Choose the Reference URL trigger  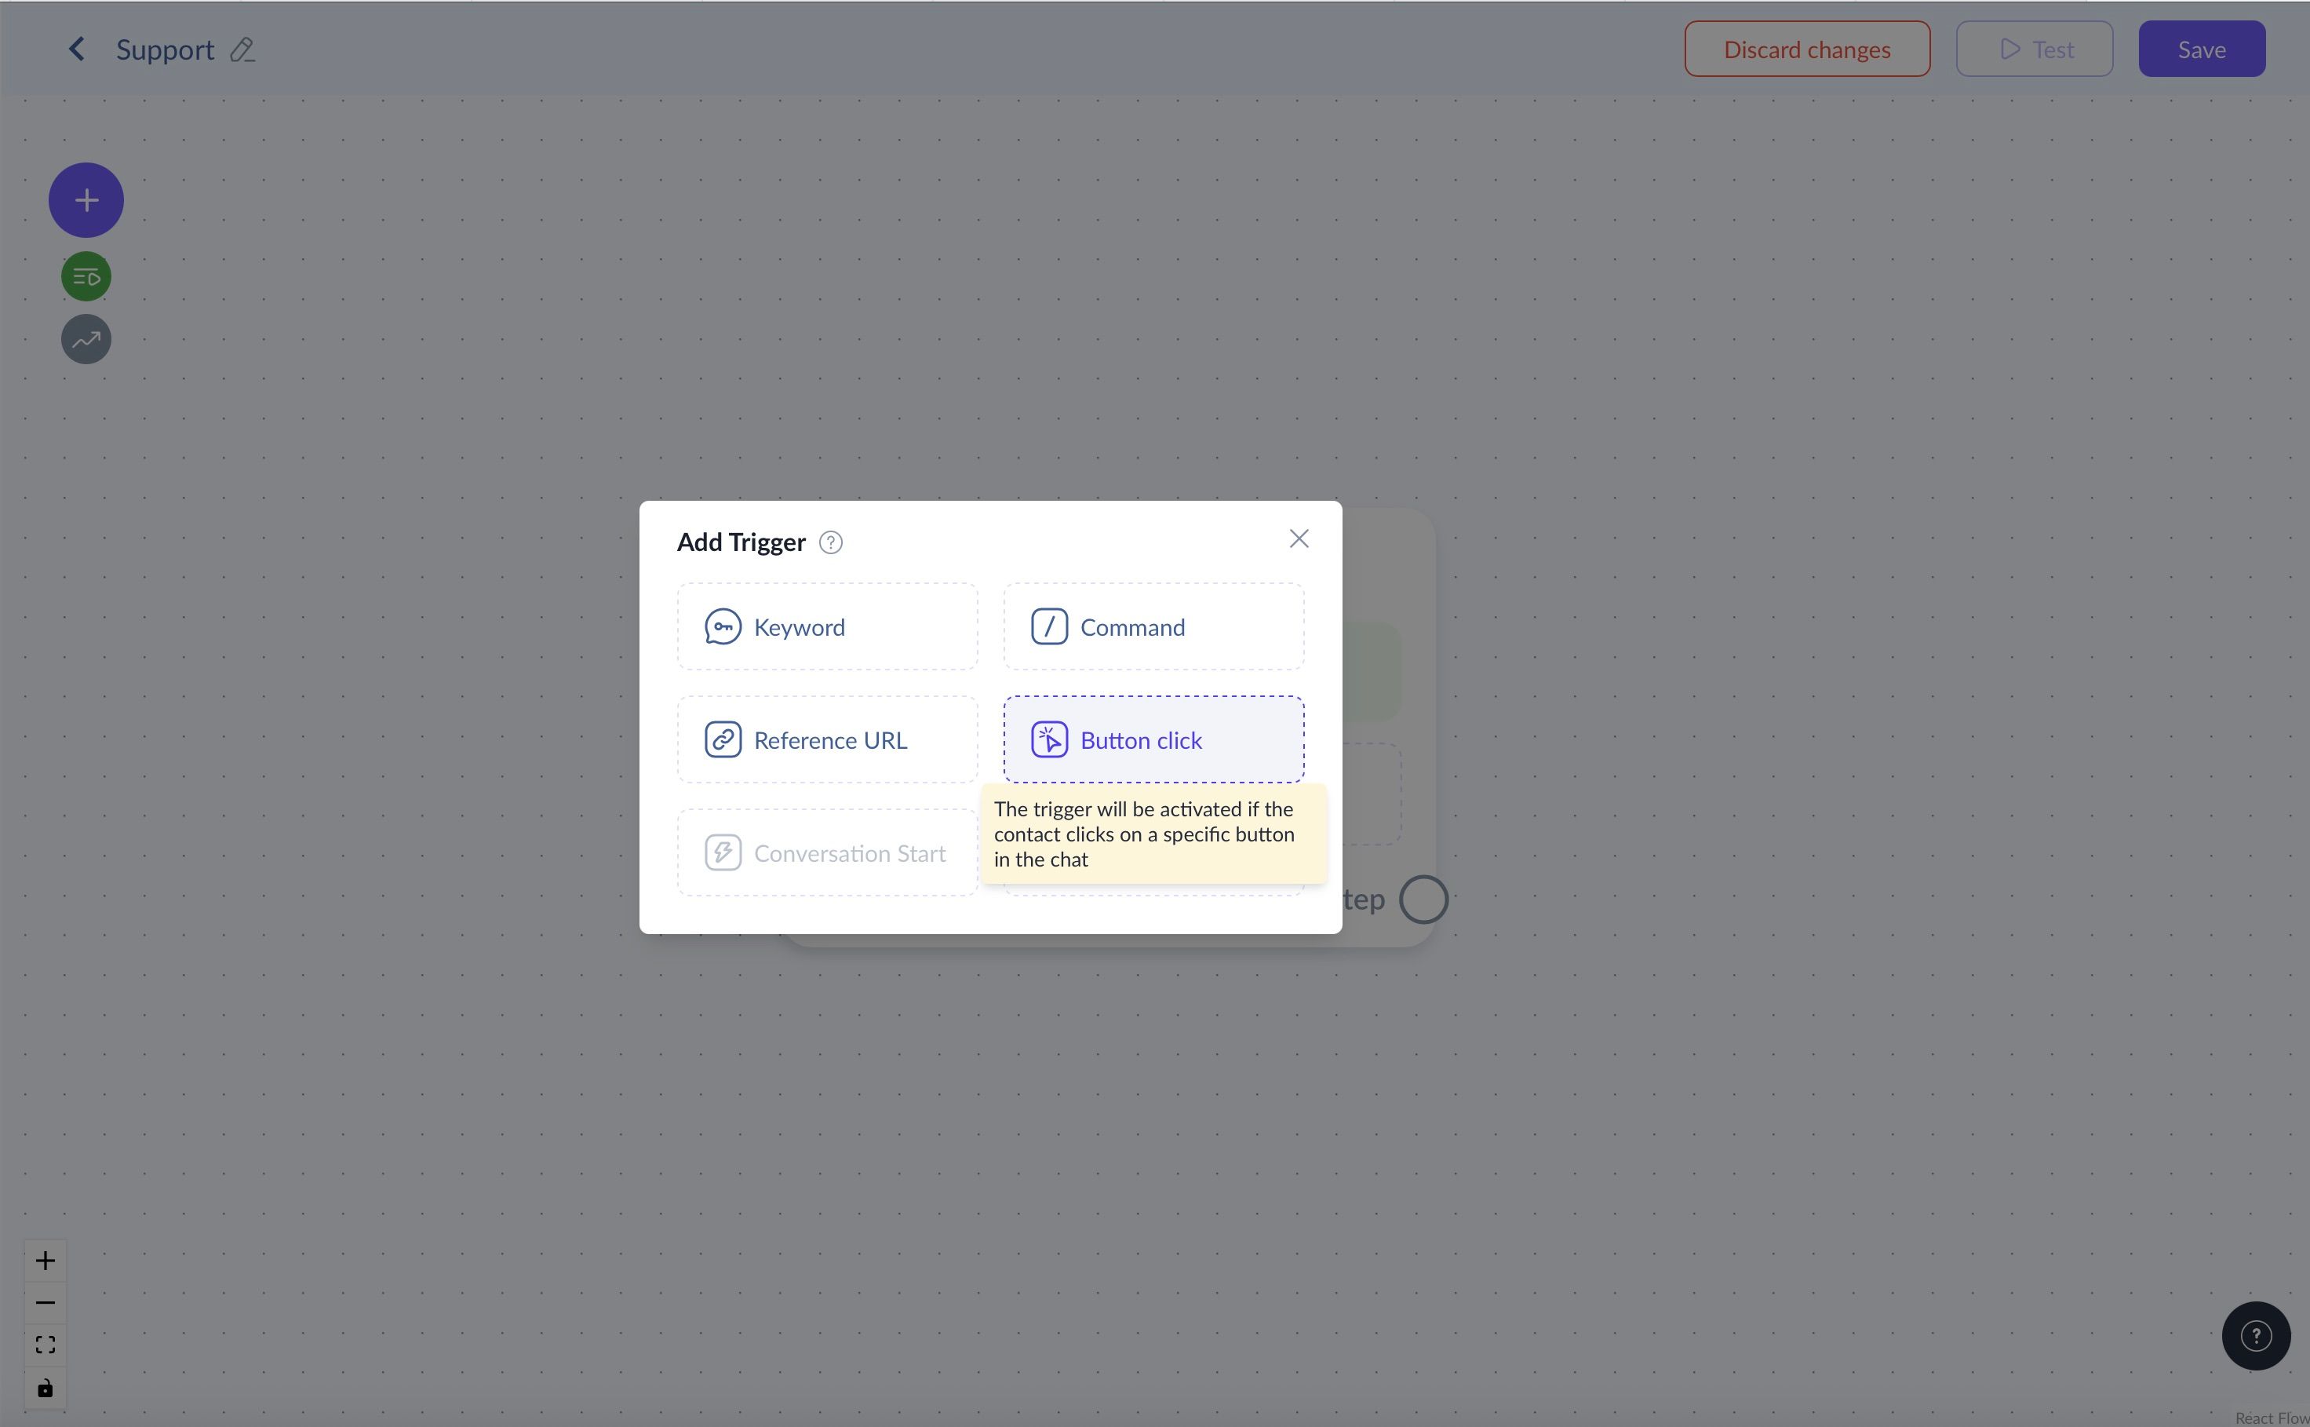(826, 740)
